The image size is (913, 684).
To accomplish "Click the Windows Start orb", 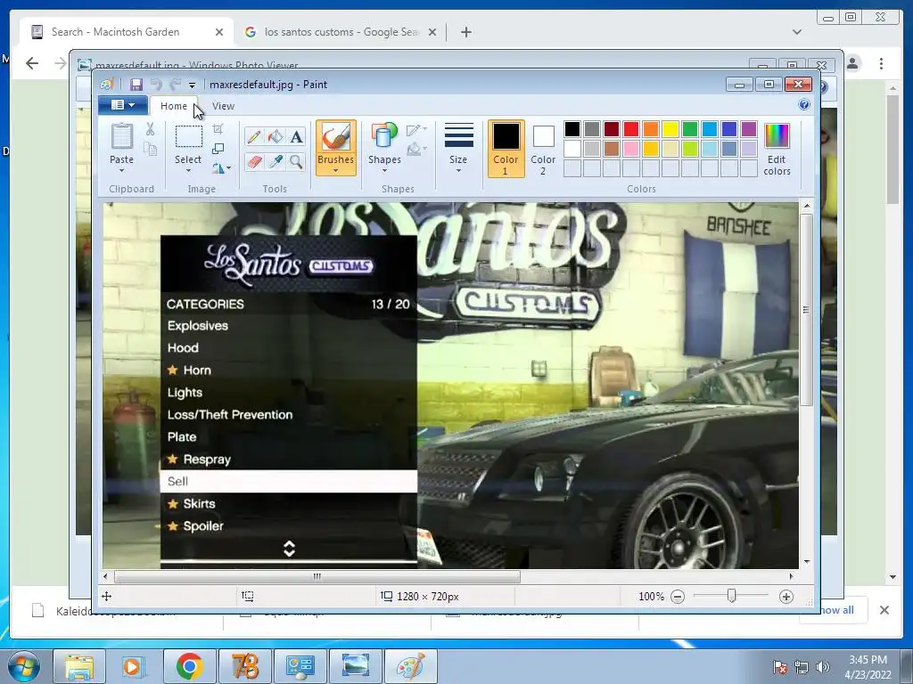I will [24, 666].
